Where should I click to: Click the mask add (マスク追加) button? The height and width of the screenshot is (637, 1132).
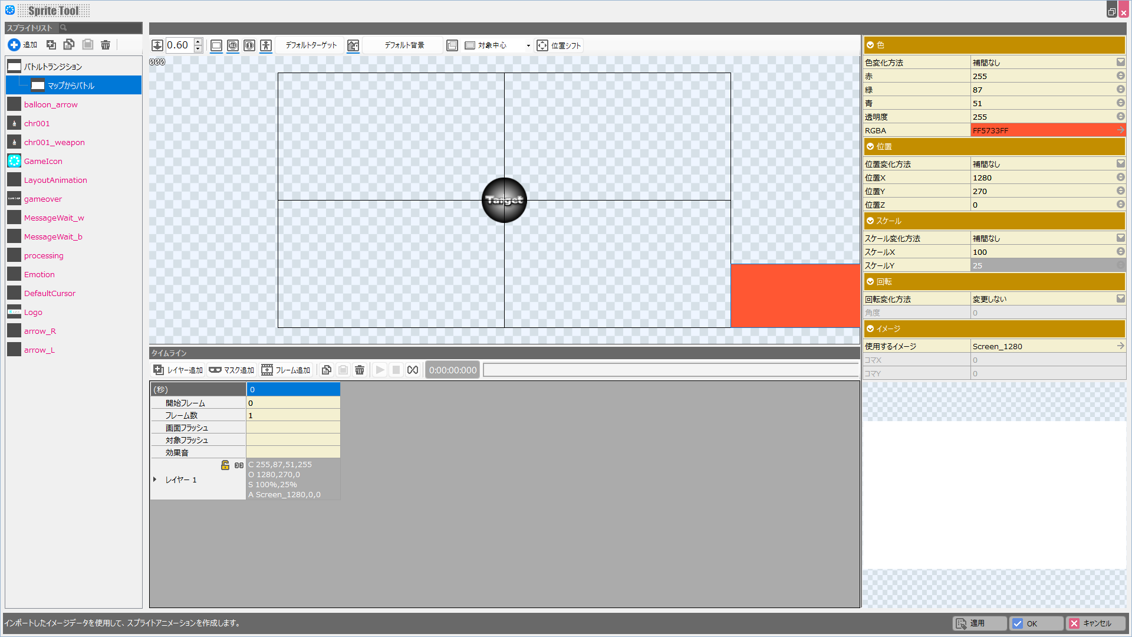pyautogui.click(x=232, y=370)
